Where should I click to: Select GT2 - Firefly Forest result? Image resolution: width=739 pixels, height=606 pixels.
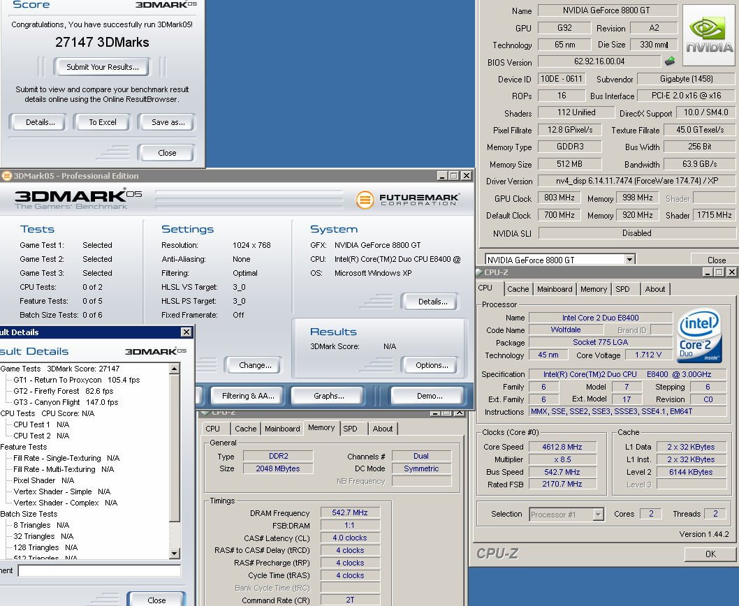tap(63, 391)
